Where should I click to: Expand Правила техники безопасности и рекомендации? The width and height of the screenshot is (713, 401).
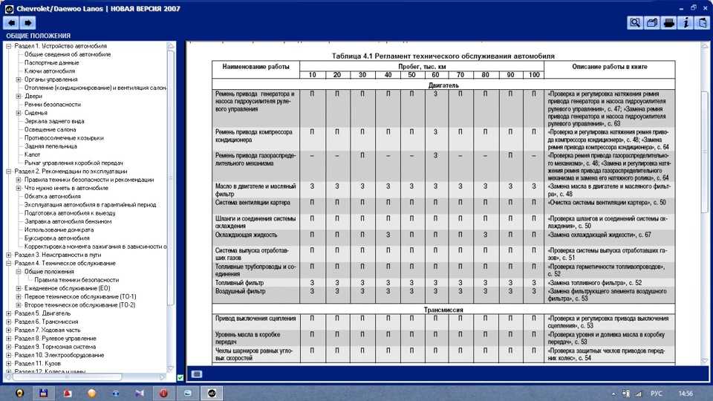coord(19,180)
